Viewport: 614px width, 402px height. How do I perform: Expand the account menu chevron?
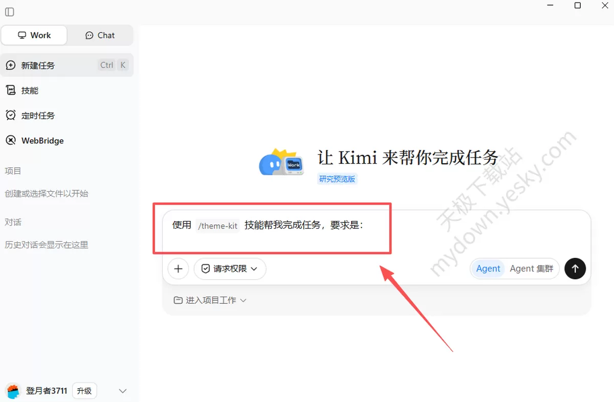[123, 391]
